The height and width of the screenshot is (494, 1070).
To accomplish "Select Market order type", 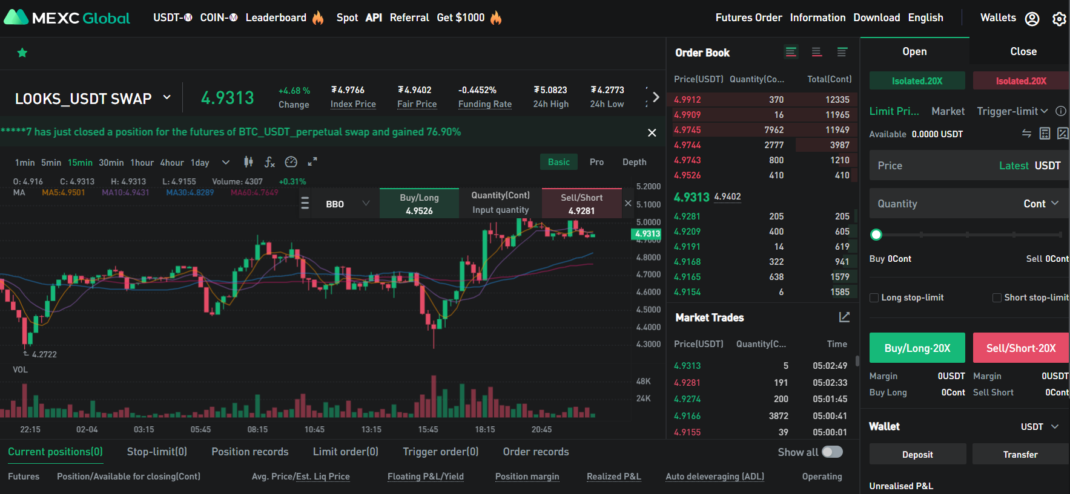I will [948, 111].
